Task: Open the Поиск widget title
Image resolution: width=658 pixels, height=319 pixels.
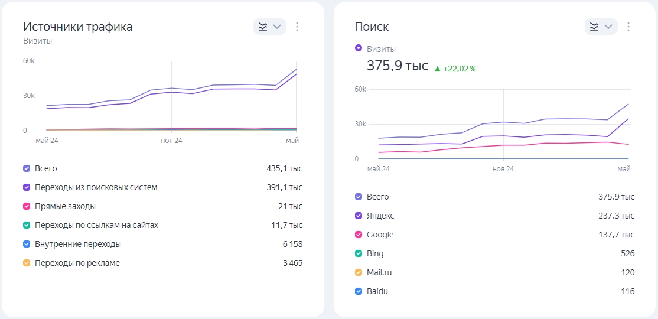Action: (372, 27)
